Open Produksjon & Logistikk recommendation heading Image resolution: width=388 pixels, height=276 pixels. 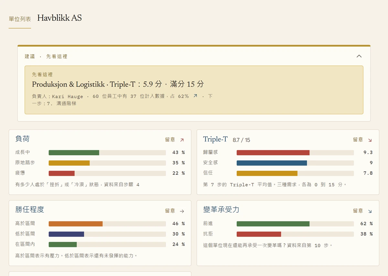[118, 84]
